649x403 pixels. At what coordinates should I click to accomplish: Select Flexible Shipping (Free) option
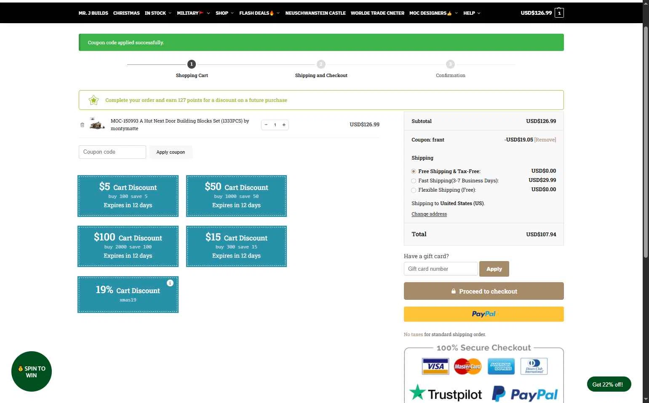(x=414, y=190)
